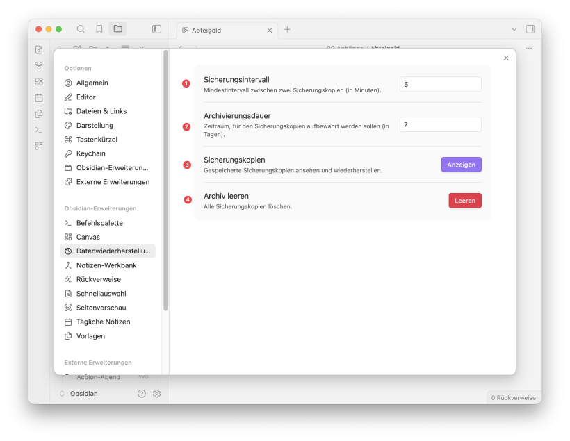Click the bookmarks icon in the top bar
Viewport: 570px width, 441px height.
[x=99, y=29]
